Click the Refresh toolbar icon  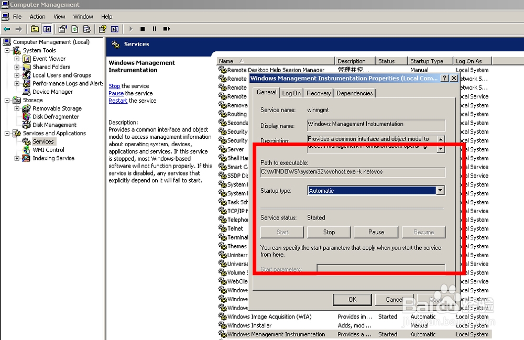tap(75, 29)
